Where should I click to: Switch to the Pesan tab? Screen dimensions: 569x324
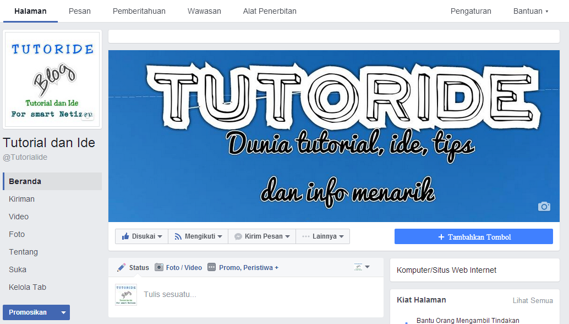pyautogui.click(x=79, y=10)
